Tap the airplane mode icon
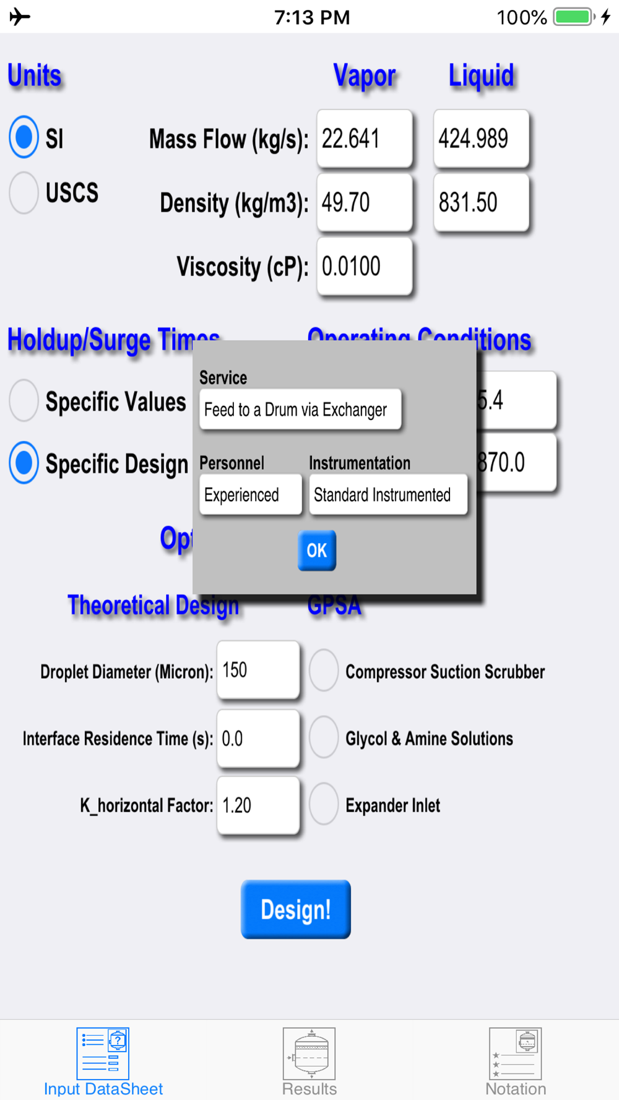Screen dimensions: 619x1100 [20, 17]
